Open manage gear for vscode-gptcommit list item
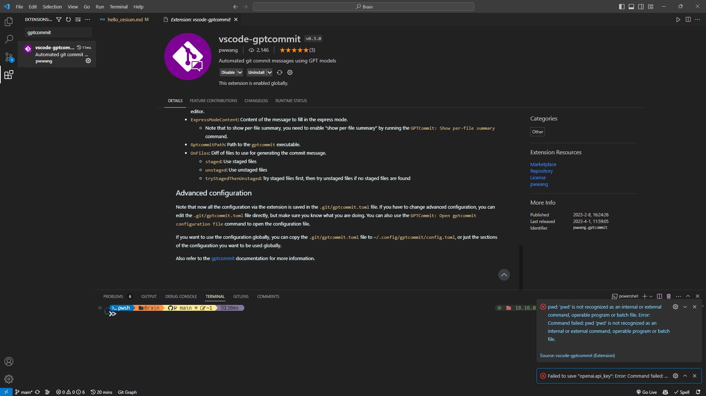Image resolution: width=706 pixels, height=396 pixels. click(88, 61)
